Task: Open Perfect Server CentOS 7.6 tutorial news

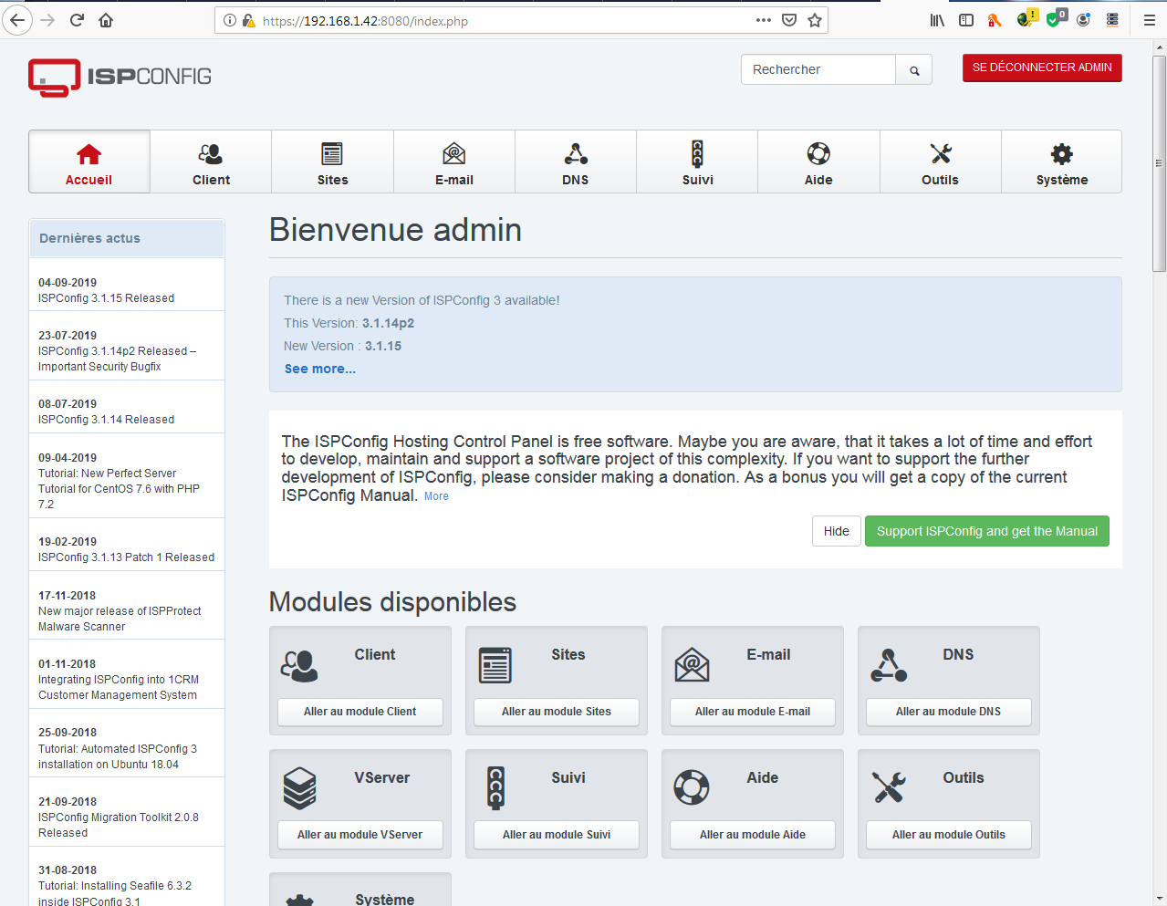Action: coord(119,489)
